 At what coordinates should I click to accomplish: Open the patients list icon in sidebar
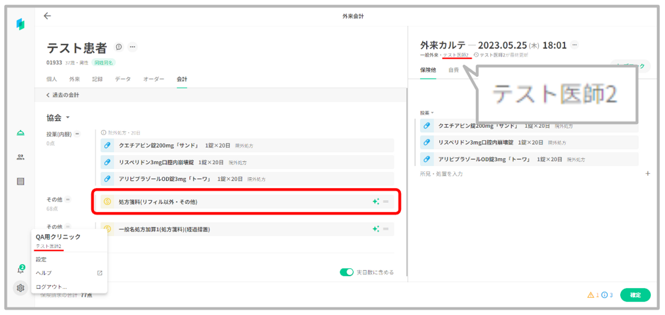click(21, 157)
